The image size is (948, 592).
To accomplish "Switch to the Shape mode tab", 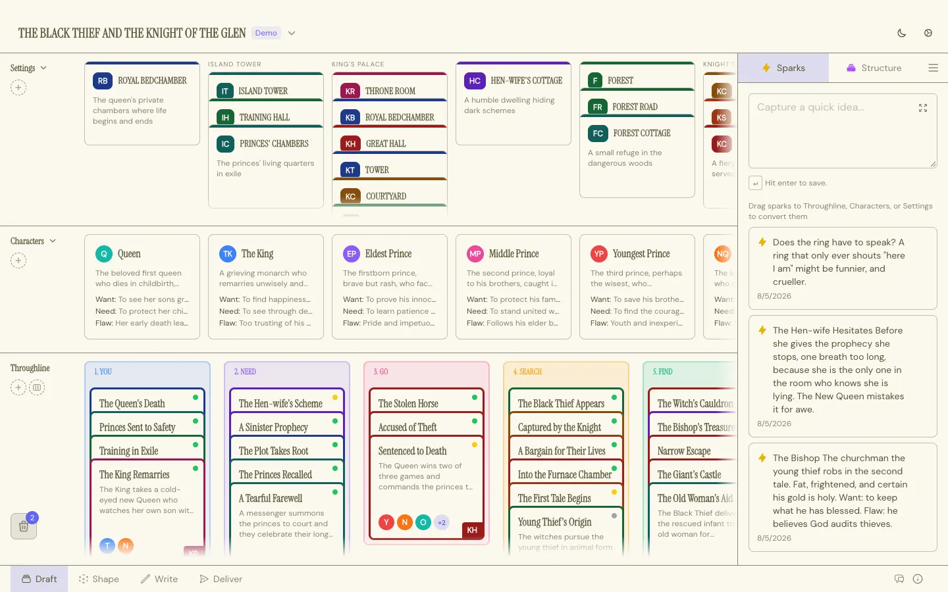I will pos(99,579).
